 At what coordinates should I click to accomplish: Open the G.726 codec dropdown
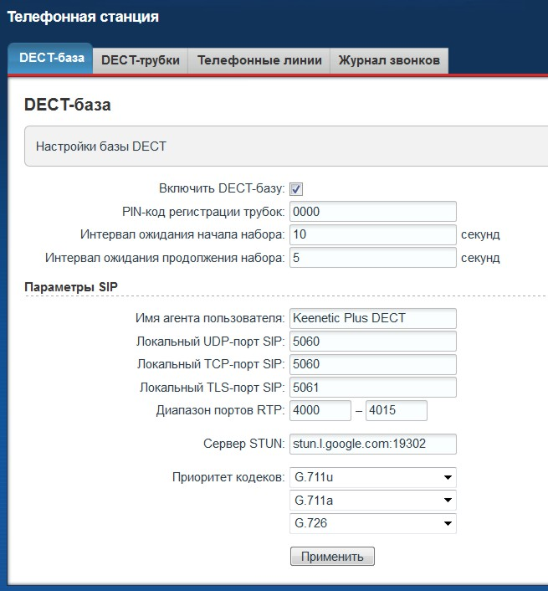tap(372, 523)
